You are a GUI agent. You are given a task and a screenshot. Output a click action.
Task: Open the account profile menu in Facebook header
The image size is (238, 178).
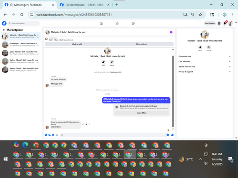tap(230, 23)
